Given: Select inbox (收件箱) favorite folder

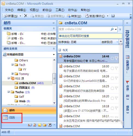Looking at the screenshot, I should point(31,34).
